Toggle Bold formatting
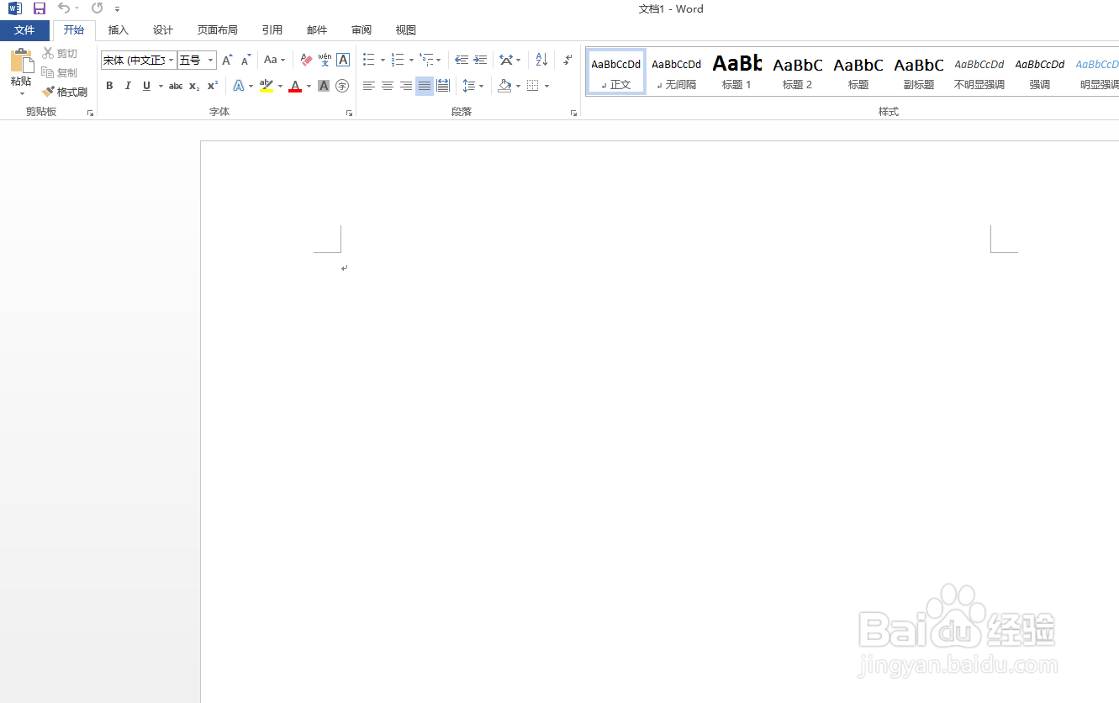Viewport: 1119px width, 703px height. [109, 86]
